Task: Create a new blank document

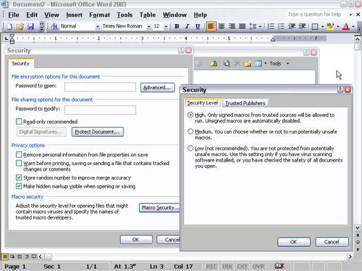Action: [10, 26]
